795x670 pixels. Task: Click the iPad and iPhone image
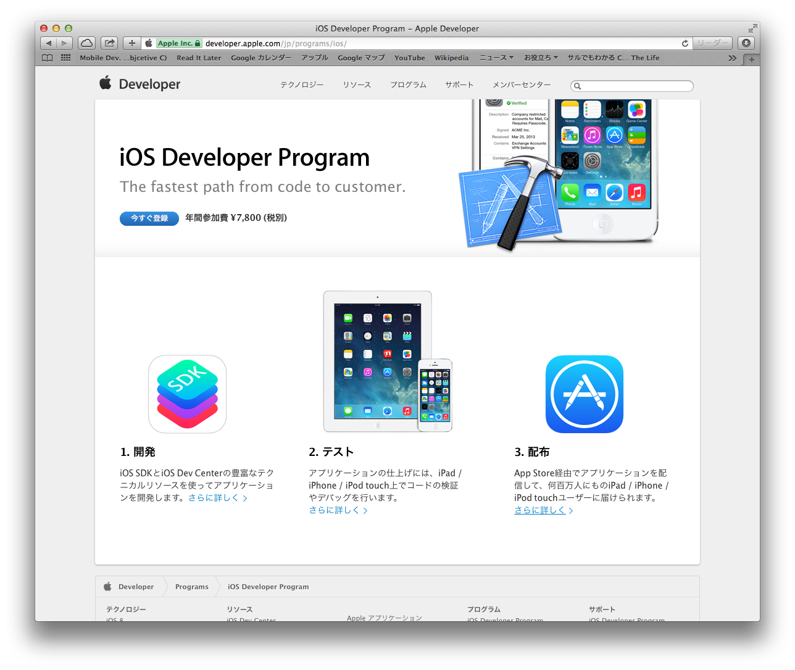coord(388,362)
